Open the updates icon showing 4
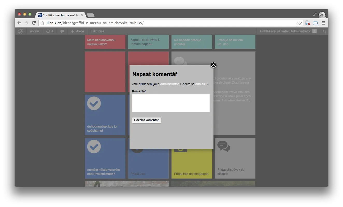343x207 pixels. [50, 31]
